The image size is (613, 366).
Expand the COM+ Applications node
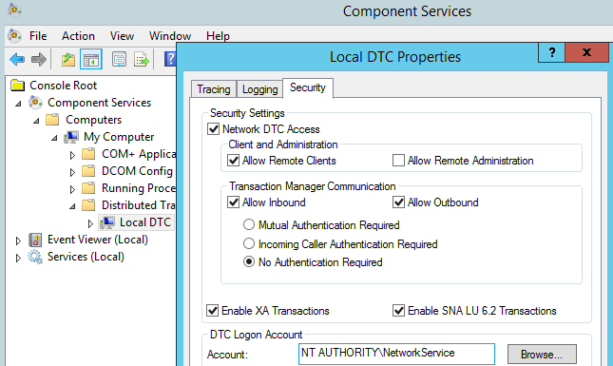[x=72, y=155]
